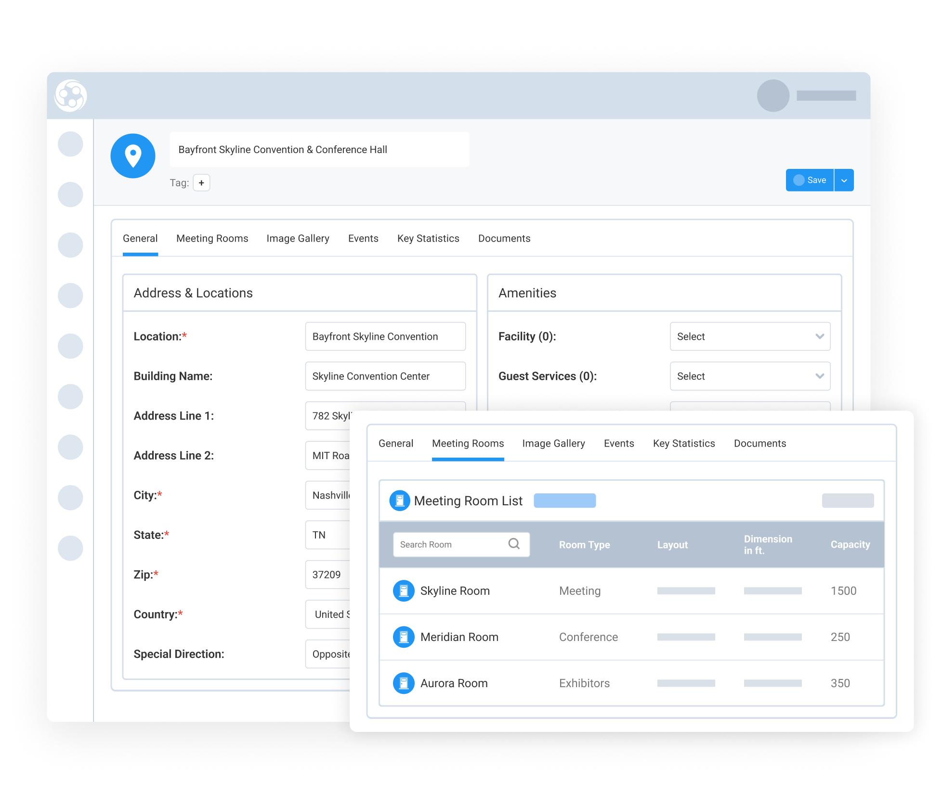The image size is (943, 794).
Task: Click the search magnifier in Search Room
Action: 514,544
